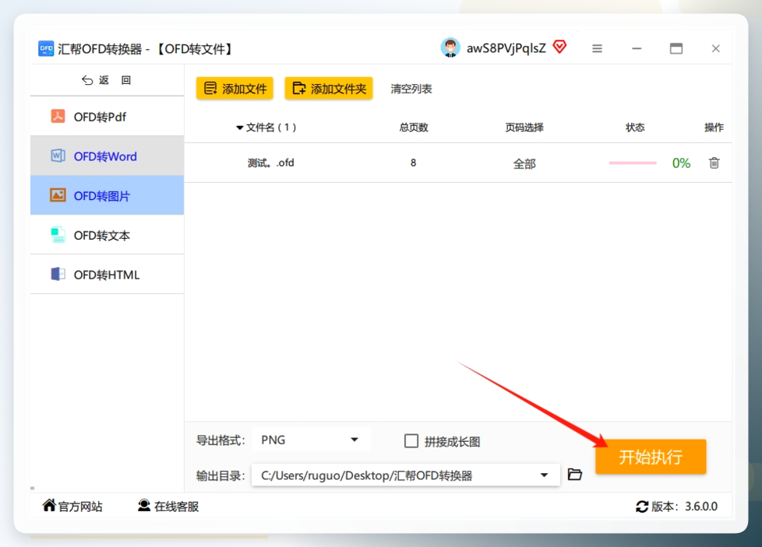Click the online support headset icon

point(144,506)
